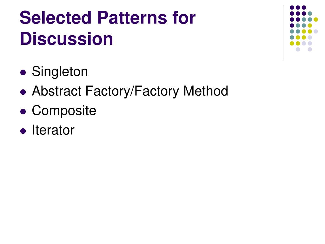Click the word for in the title
This screenshot has height=244, width=325.
(184, 18)
